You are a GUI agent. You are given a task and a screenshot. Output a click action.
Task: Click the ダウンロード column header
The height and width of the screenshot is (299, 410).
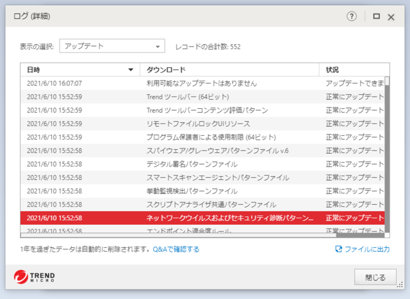(229, 70)
